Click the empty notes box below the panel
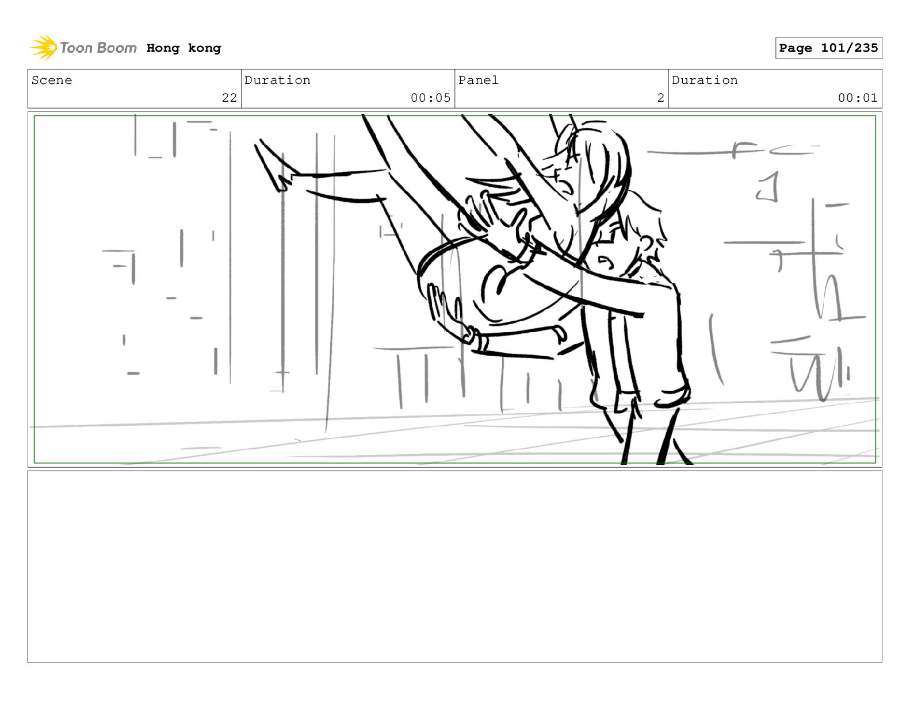910x704 pixels. pyautogui.click(x=455, y=567)
